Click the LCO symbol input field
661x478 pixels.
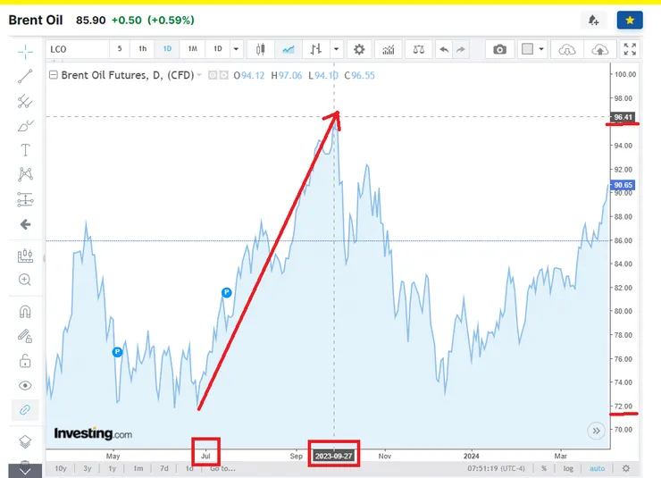78,49
